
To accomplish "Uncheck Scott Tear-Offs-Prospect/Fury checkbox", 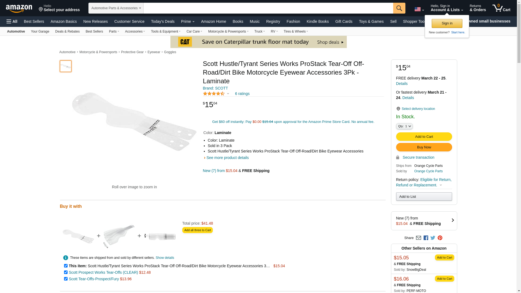I will tap(66, 279).
